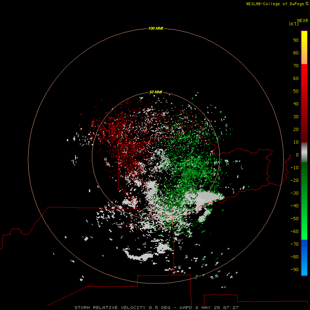Viewport: 310px width, 310px height.
Task: Click the -20 value on velocity scale
Action: [x=294, y=180]
